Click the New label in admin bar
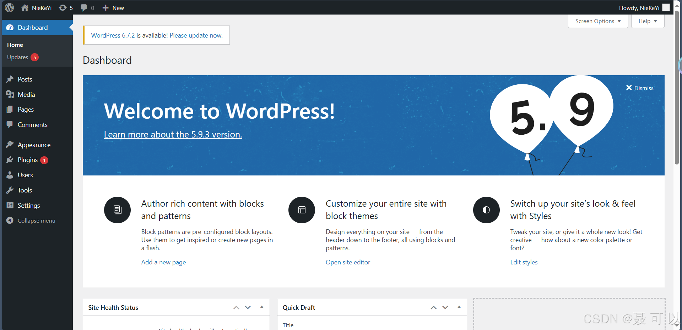This screenshot has height=330, width=682. point(118,8)
